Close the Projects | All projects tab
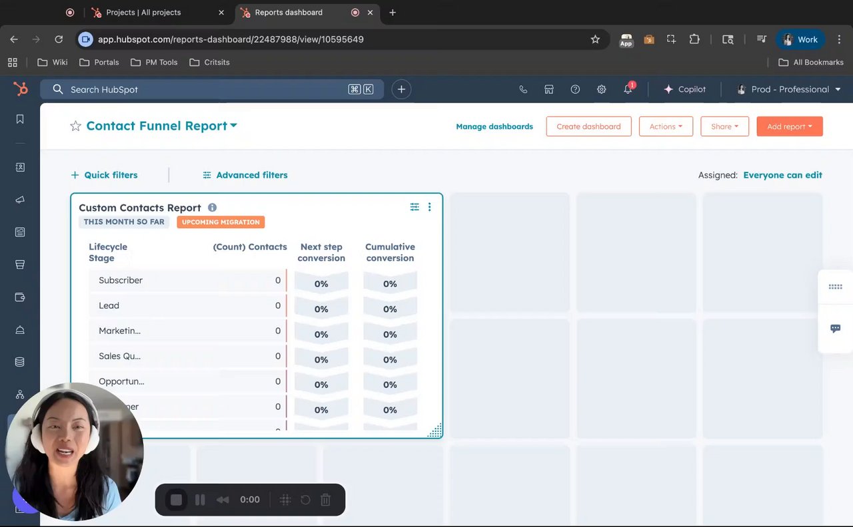 click(221, 12)
